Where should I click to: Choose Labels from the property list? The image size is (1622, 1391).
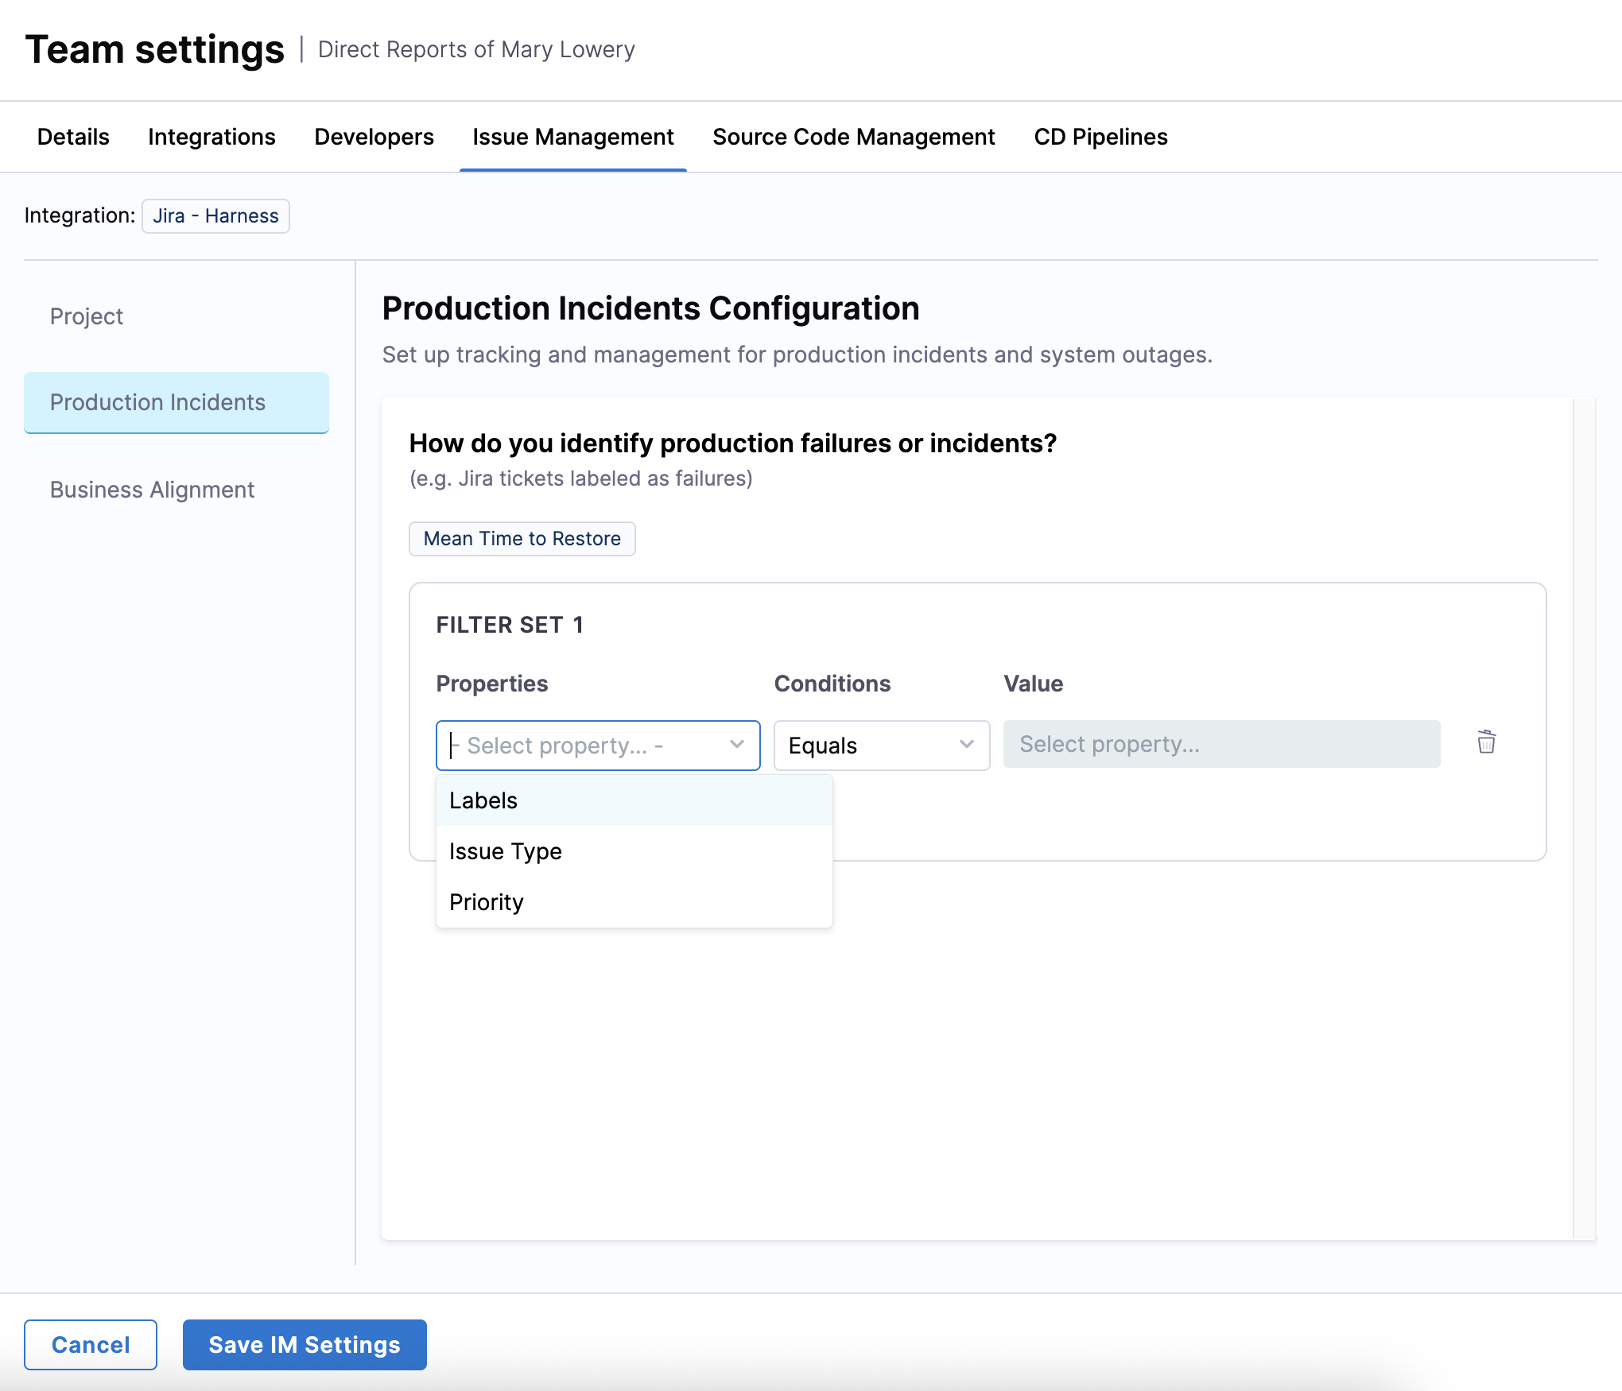pyautogui.click(x=483, y=800)
